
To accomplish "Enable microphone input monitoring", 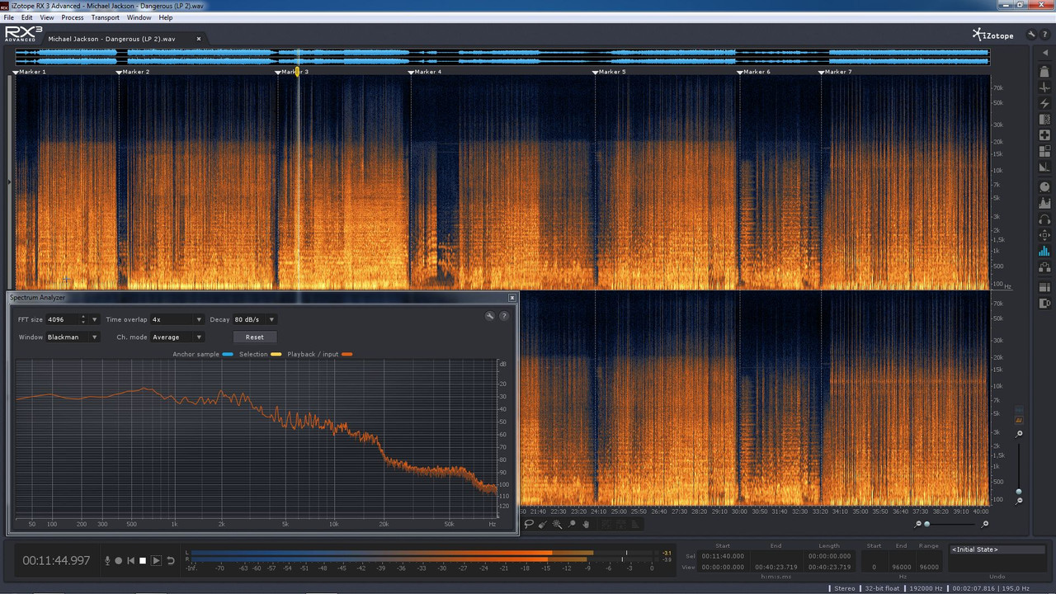I will point(107,560).
